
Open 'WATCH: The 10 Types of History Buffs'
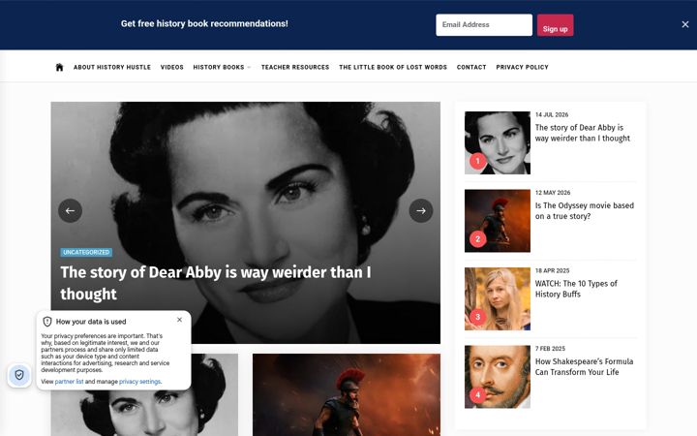point(576,289)
